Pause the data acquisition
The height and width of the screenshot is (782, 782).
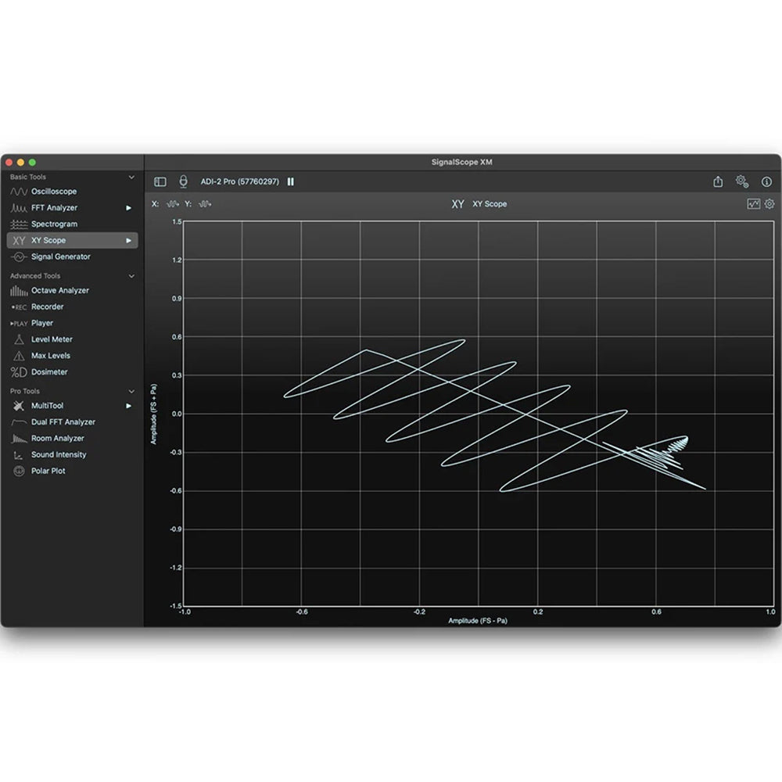(x=290, y=181)
